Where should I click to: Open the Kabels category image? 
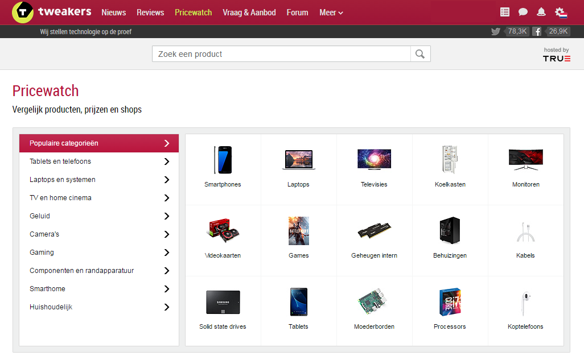[x=526, y=232]
